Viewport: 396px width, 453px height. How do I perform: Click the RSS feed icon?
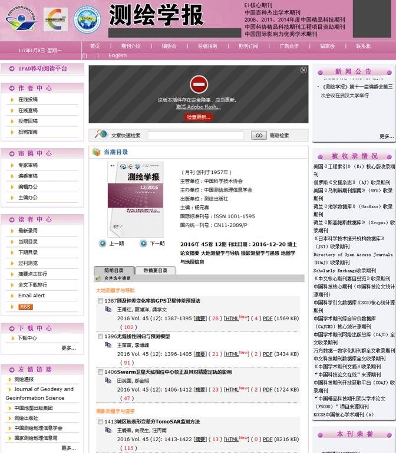pos(25,307)
